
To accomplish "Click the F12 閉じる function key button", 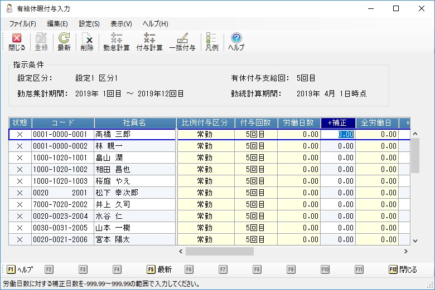I will [403, 269].
